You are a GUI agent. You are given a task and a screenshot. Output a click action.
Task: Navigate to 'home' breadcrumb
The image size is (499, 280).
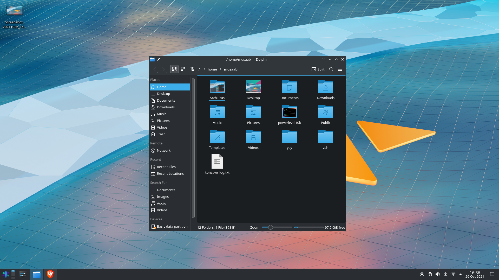tap(212, 69)
